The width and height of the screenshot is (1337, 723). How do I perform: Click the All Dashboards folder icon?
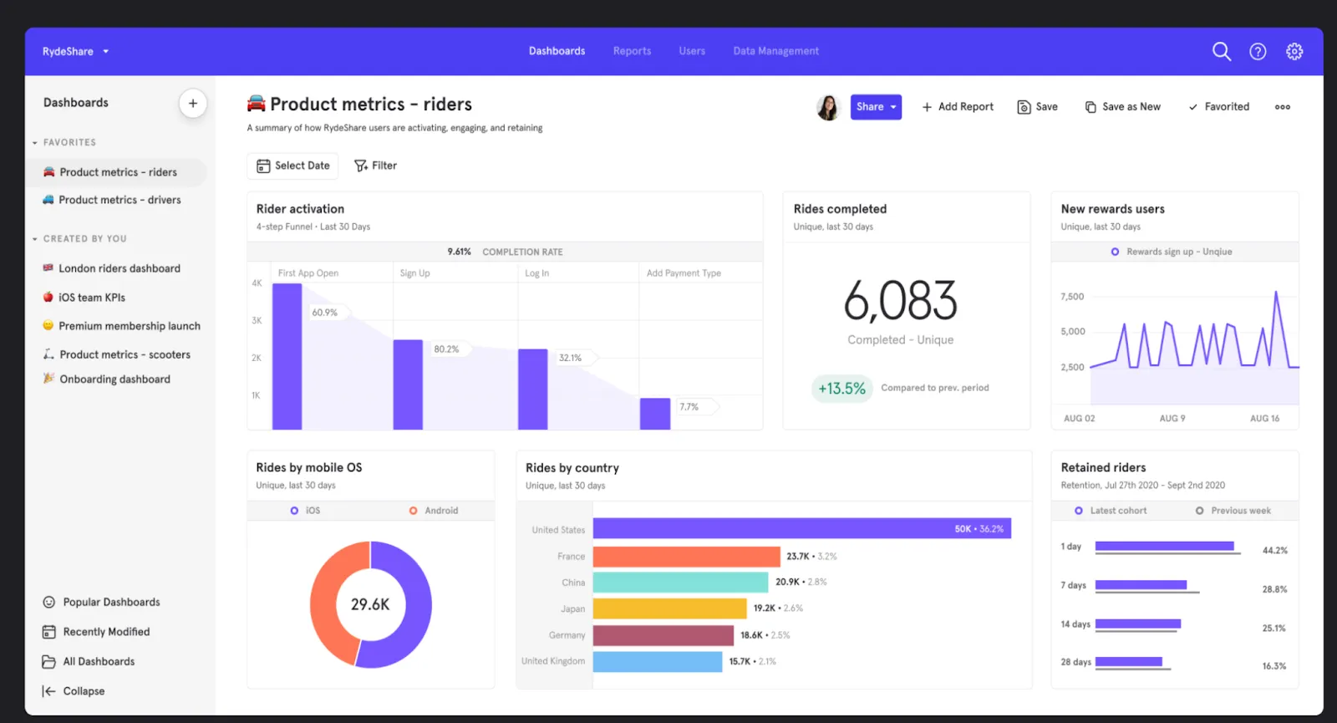click(48, 661)
